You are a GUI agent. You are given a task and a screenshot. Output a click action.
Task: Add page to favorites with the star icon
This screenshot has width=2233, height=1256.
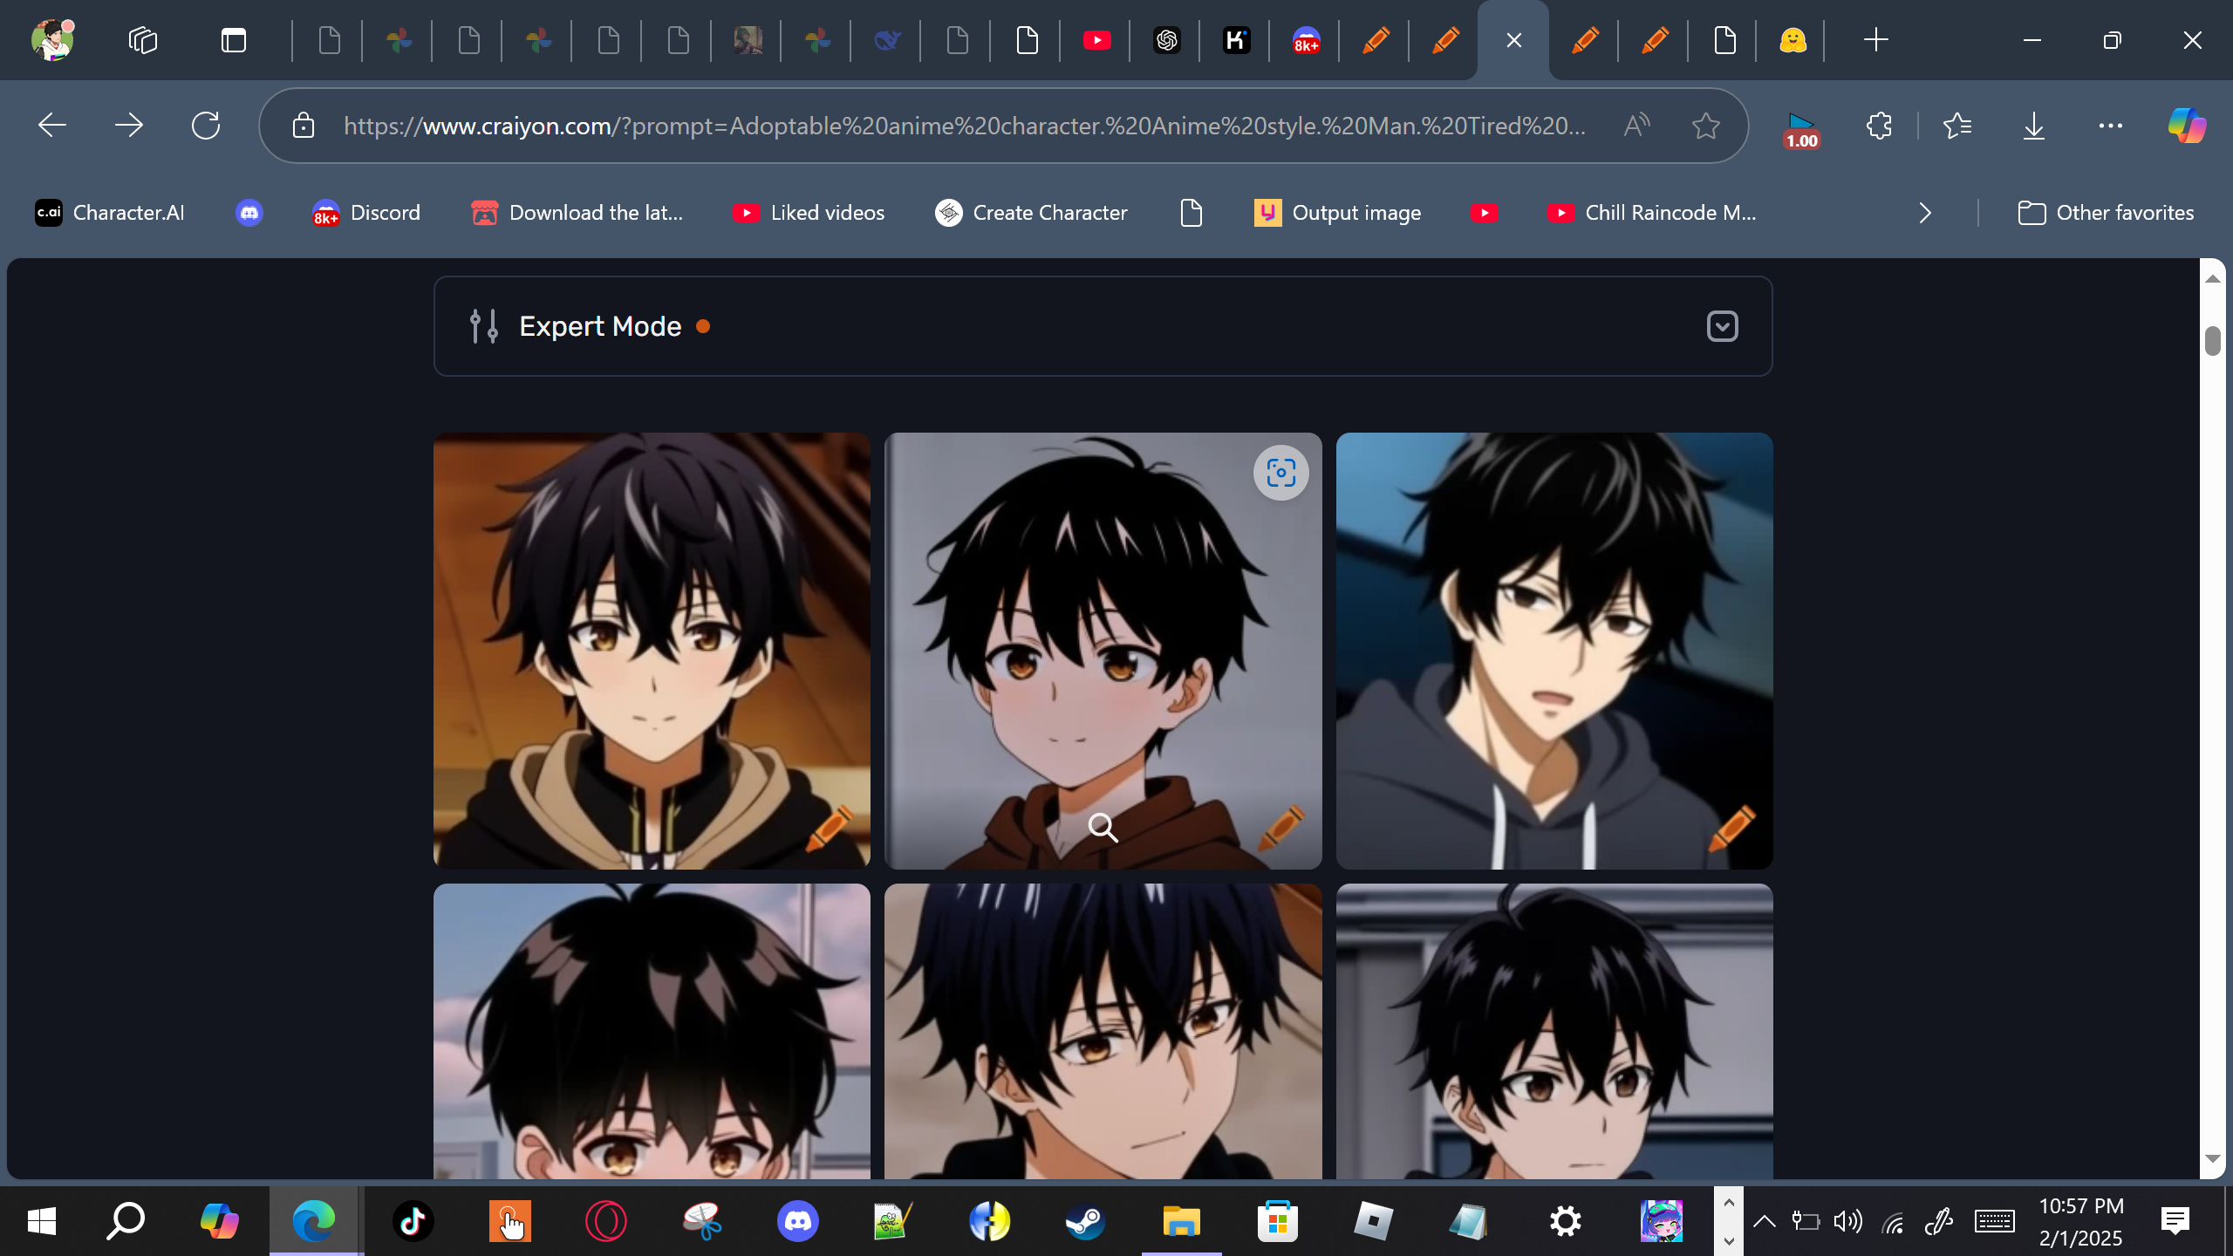[1705, 126]
